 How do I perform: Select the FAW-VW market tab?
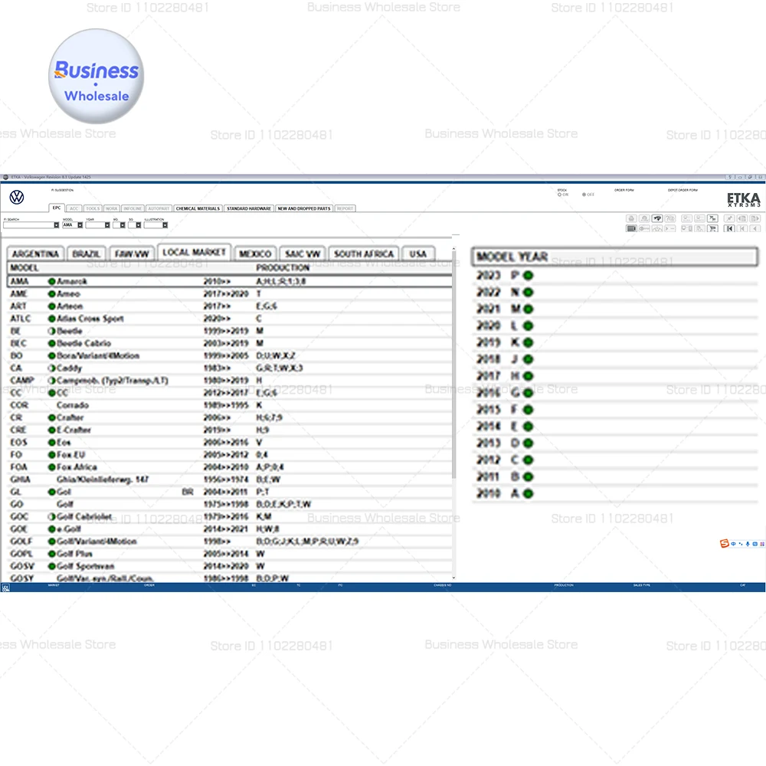(x=132, y=254)
